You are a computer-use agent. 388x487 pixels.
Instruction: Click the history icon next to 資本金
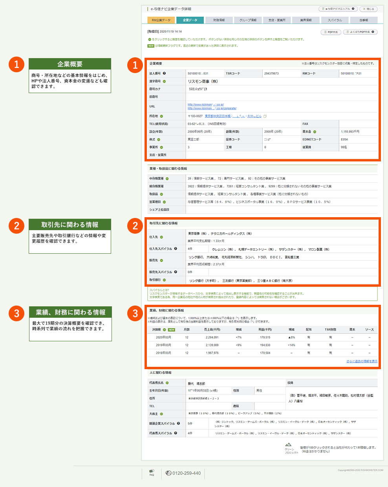point(315,132)
